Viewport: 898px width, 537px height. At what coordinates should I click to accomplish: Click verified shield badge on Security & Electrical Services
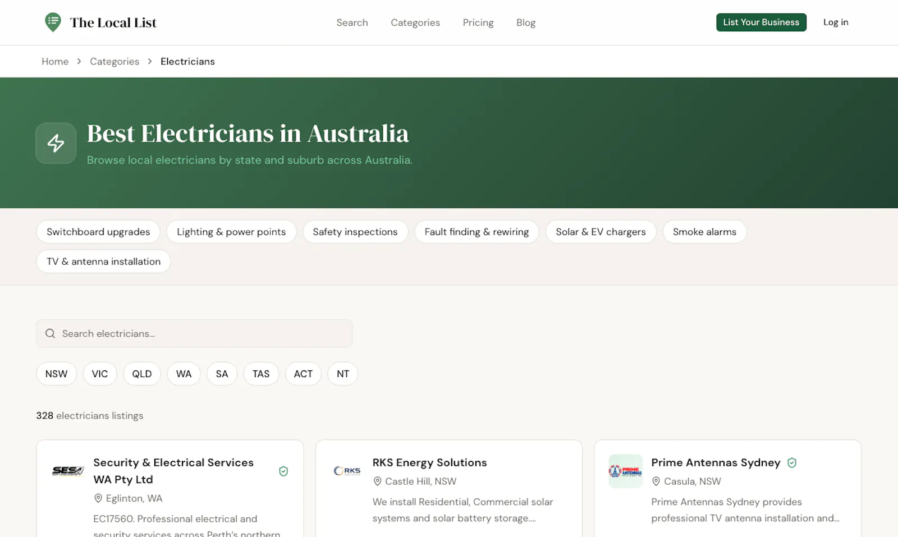[x=283, y=471]
